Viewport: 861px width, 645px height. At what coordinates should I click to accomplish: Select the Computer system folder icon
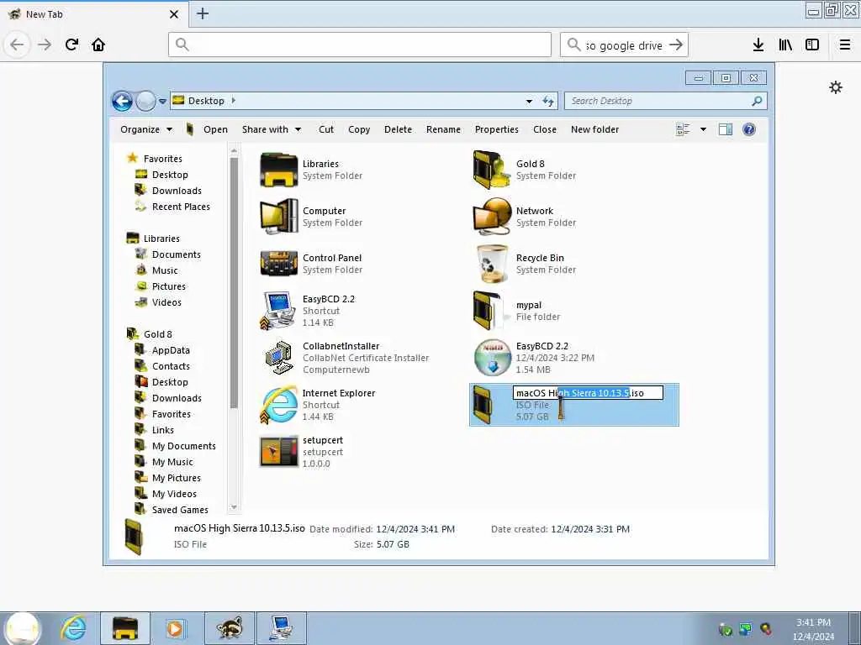click(x=279, y=217)
